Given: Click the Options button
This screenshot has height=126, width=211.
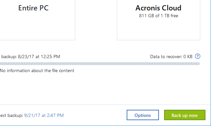Looking at the screenshot, I should point(143,115).
